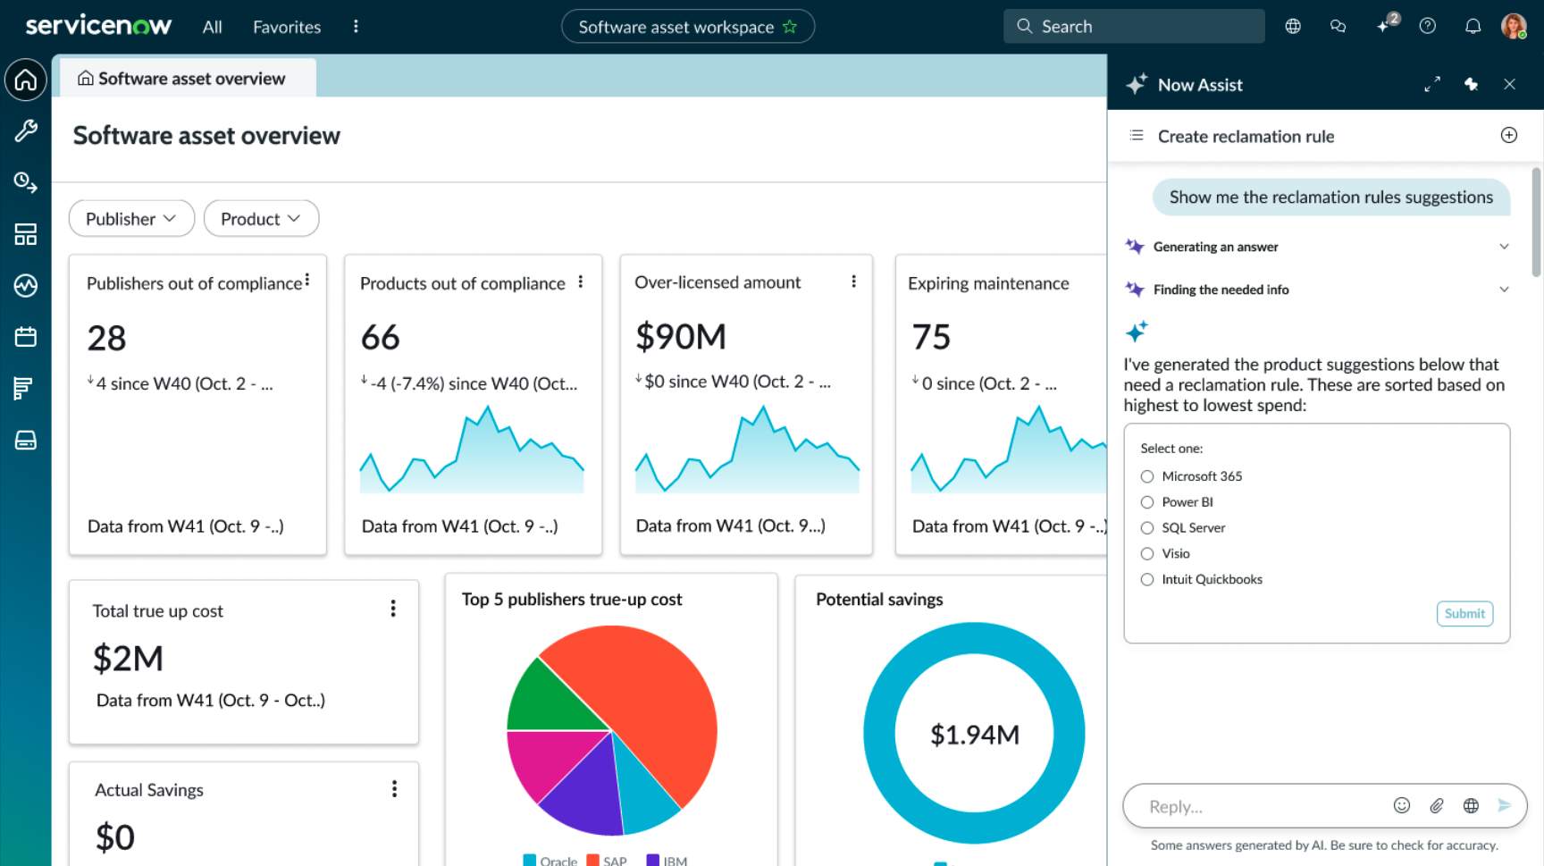The image size is (1544, 866).
Task: Click the ServiceNow logo
Action: 98,26
